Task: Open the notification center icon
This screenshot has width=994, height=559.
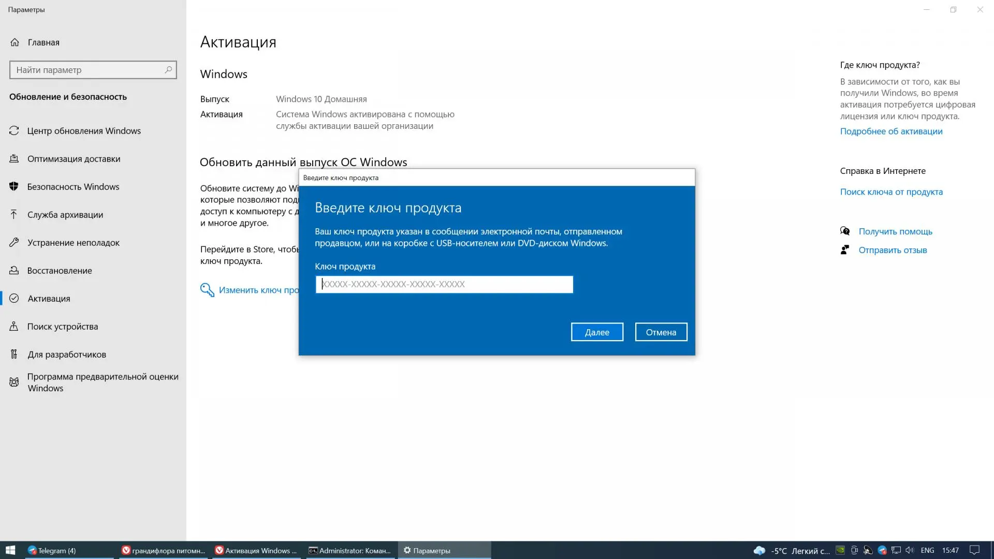Action: [974, 550]
